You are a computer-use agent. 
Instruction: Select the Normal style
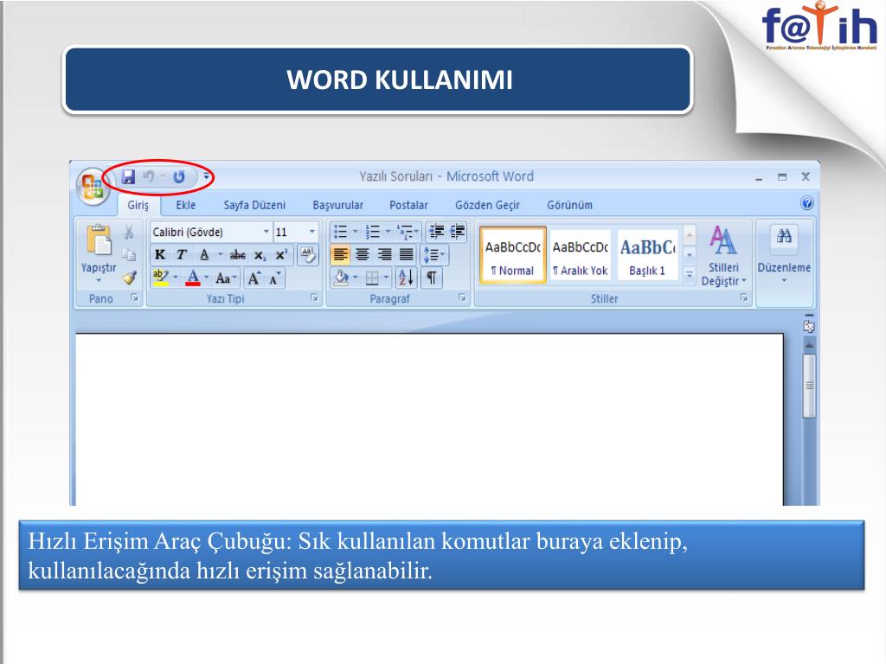pos(512,256)
